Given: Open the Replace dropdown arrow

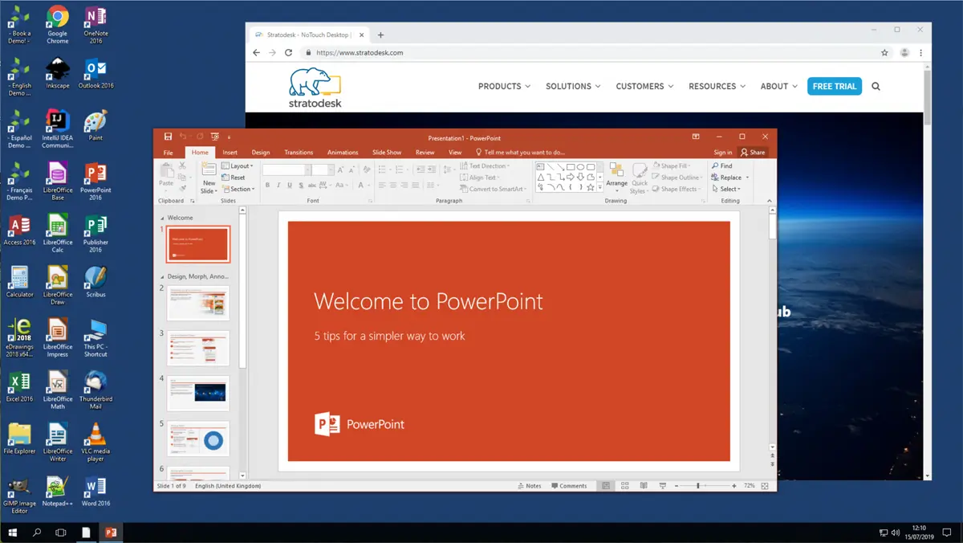Looking at the screenshot, I should tap(747, 178).
